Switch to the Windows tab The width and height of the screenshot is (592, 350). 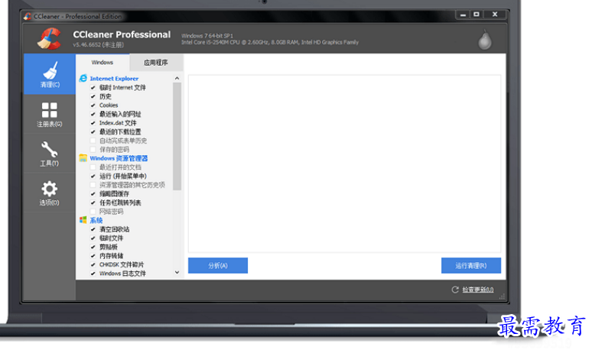102,62
